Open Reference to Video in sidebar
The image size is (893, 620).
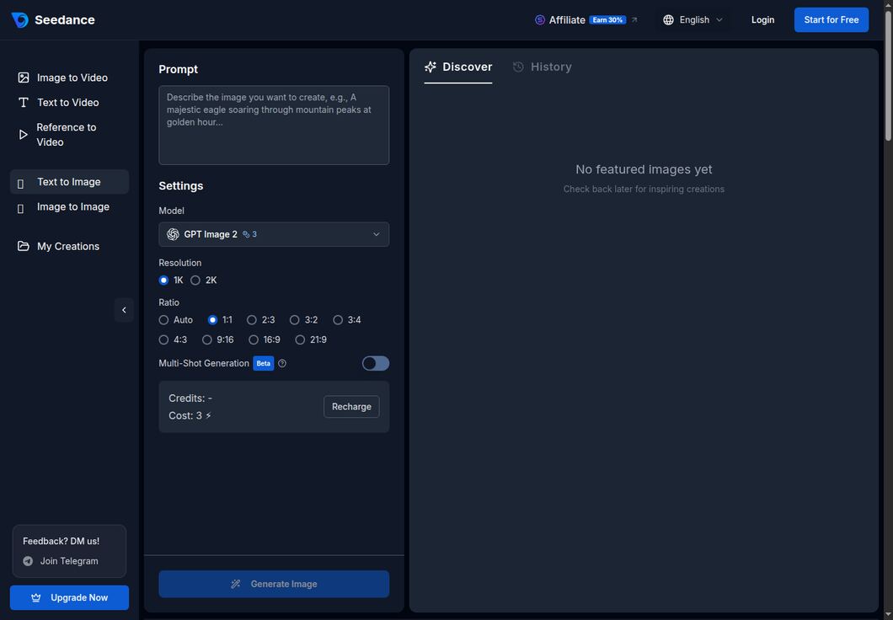(x=69, y=135)
